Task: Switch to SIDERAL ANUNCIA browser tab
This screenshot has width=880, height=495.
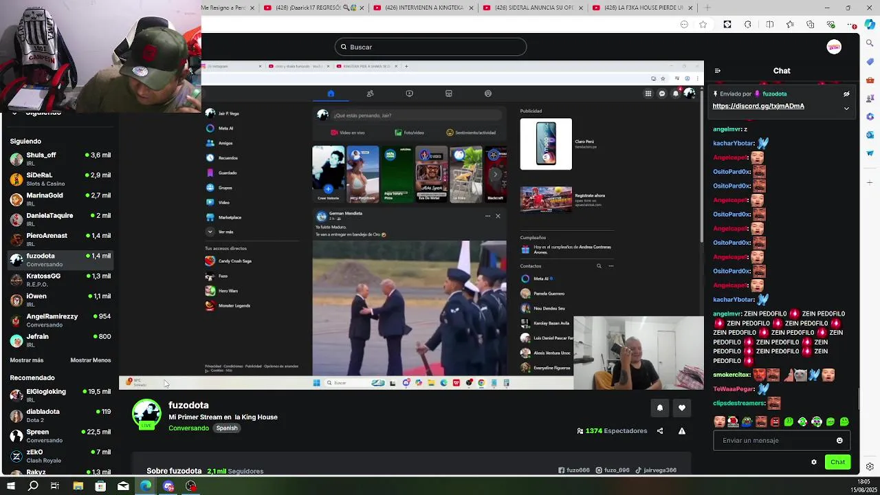Action: coord(533,8)
